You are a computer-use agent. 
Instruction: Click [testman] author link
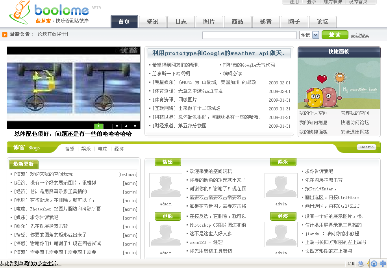point(128,174)
